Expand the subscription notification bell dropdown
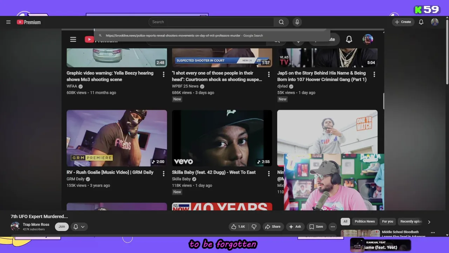The width and height of the screenshot is (449, 253). [x=79, y=227]
